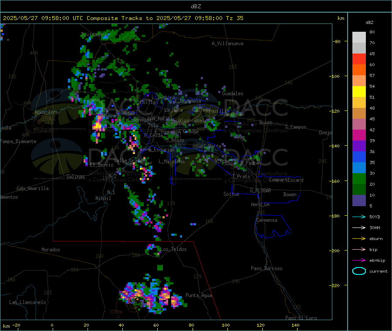
Task: Click the G_ALVEAR map label
Action: 260,191
